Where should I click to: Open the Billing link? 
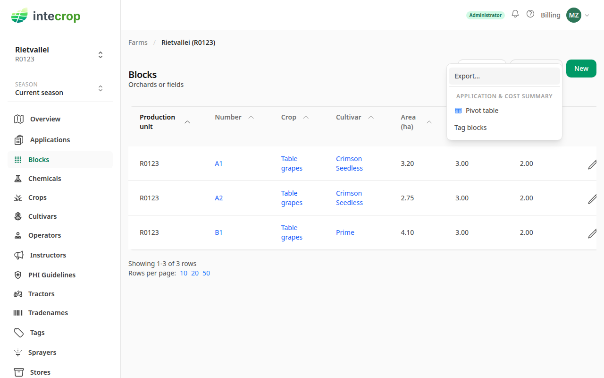(550, 15)
